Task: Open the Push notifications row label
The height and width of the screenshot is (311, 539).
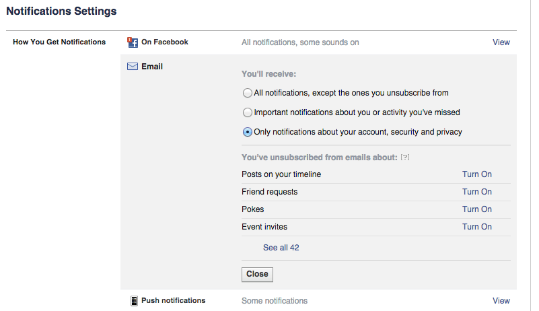Action: tap(173, 301)
